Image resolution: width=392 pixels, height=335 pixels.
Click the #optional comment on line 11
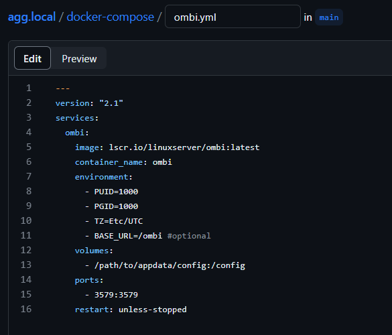[x=189, y=236]
